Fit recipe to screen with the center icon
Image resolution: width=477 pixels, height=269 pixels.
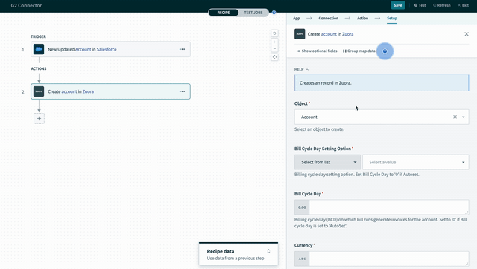pos(274,57)
